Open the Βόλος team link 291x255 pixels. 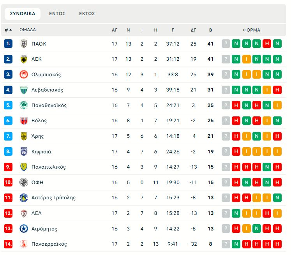(x=39, y=121)
